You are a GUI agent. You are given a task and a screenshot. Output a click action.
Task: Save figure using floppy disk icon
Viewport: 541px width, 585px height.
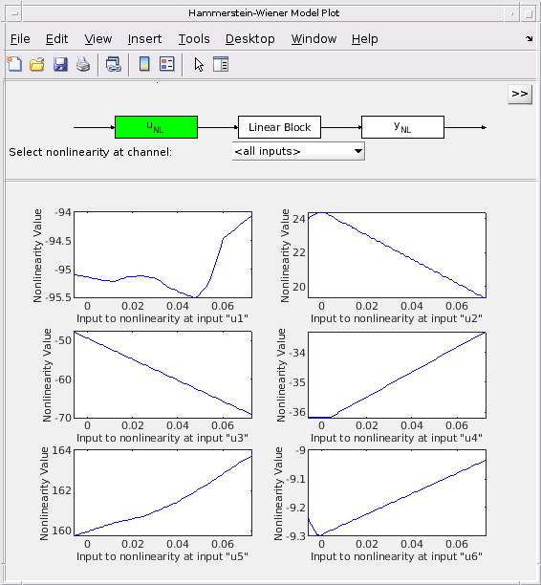click(60, 64)
